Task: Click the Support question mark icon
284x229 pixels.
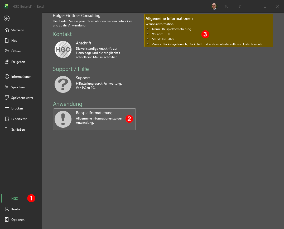Action: tap(63, 84)
